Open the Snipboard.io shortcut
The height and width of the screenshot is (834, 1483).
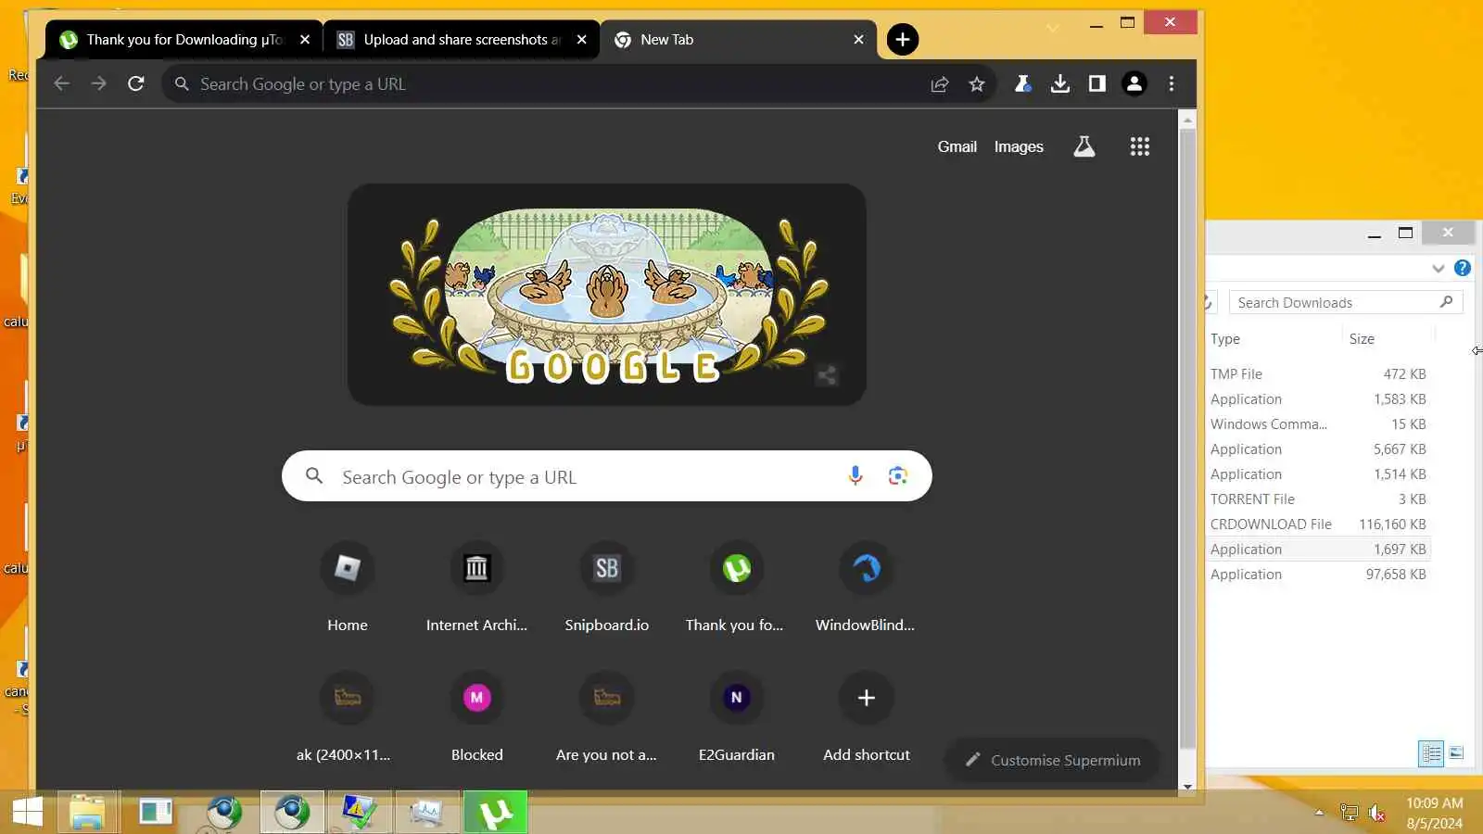pos(607,588)
